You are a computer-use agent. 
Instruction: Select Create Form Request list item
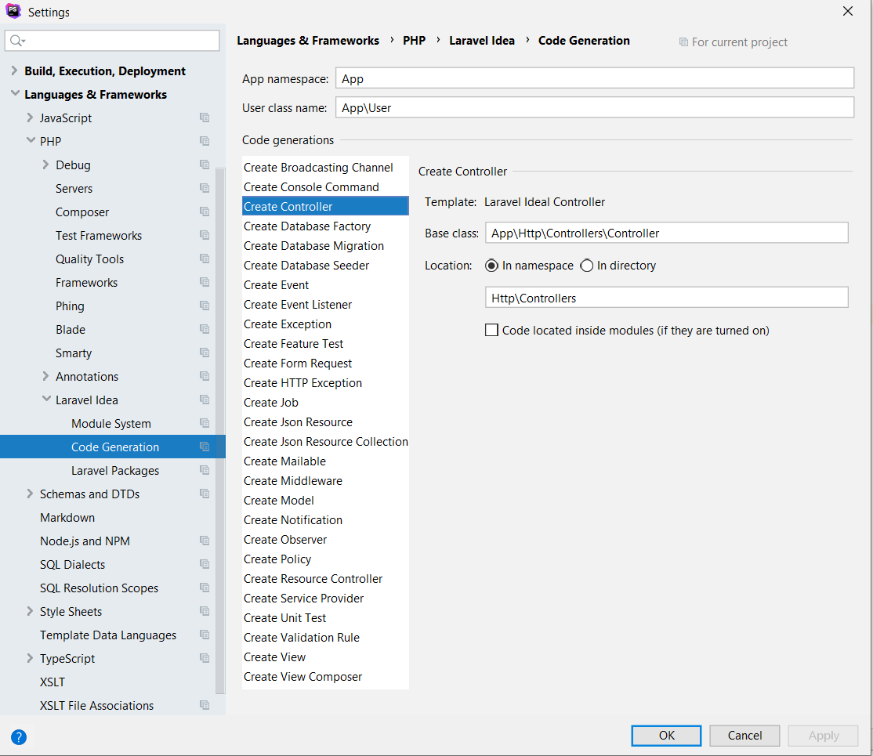(x=325, y=363)
